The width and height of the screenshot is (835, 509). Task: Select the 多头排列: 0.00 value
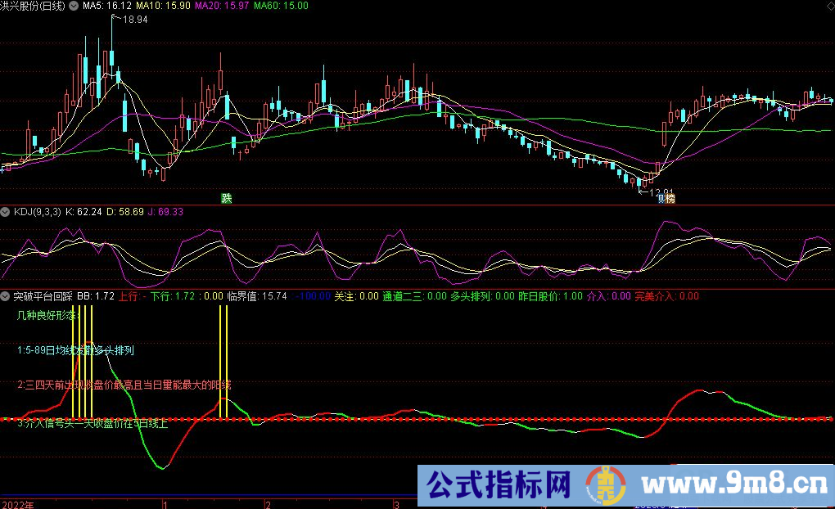483,296
